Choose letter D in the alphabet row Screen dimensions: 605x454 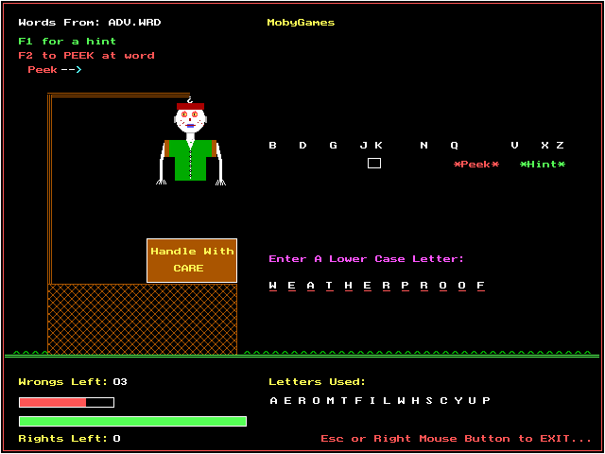click(302, 146)
